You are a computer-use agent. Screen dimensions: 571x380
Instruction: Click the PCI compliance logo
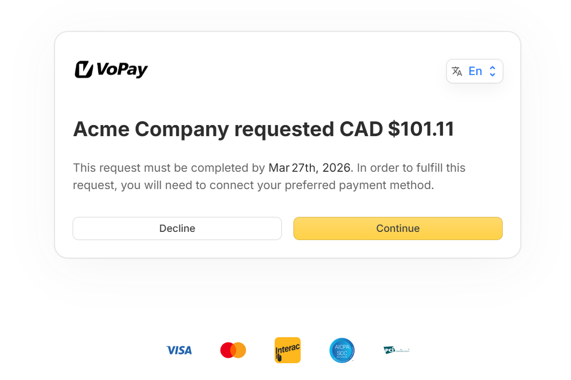coord(396,350)
